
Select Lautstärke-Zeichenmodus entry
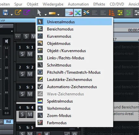coord(74,80)
